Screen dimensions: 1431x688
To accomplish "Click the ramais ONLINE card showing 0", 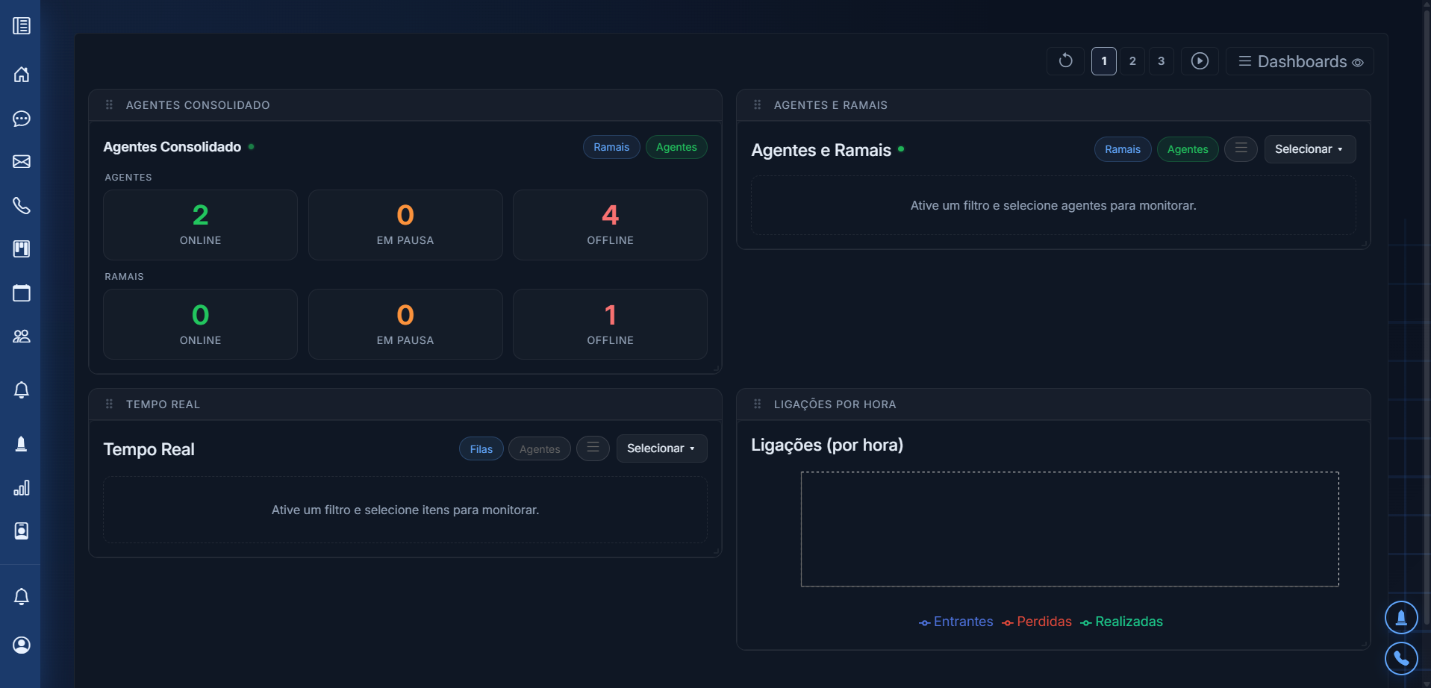I will (x=200, y=325).
